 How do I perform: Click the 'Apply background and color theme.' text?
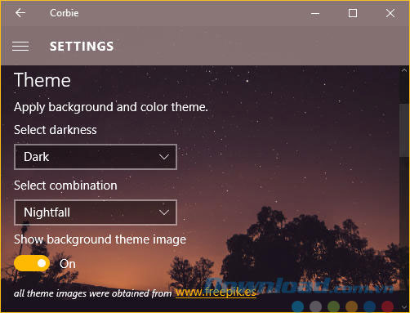pos(111,107)
